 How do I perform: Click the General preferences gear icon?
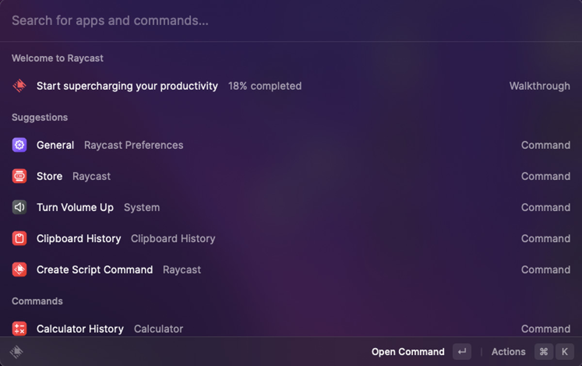coord(19,144)
